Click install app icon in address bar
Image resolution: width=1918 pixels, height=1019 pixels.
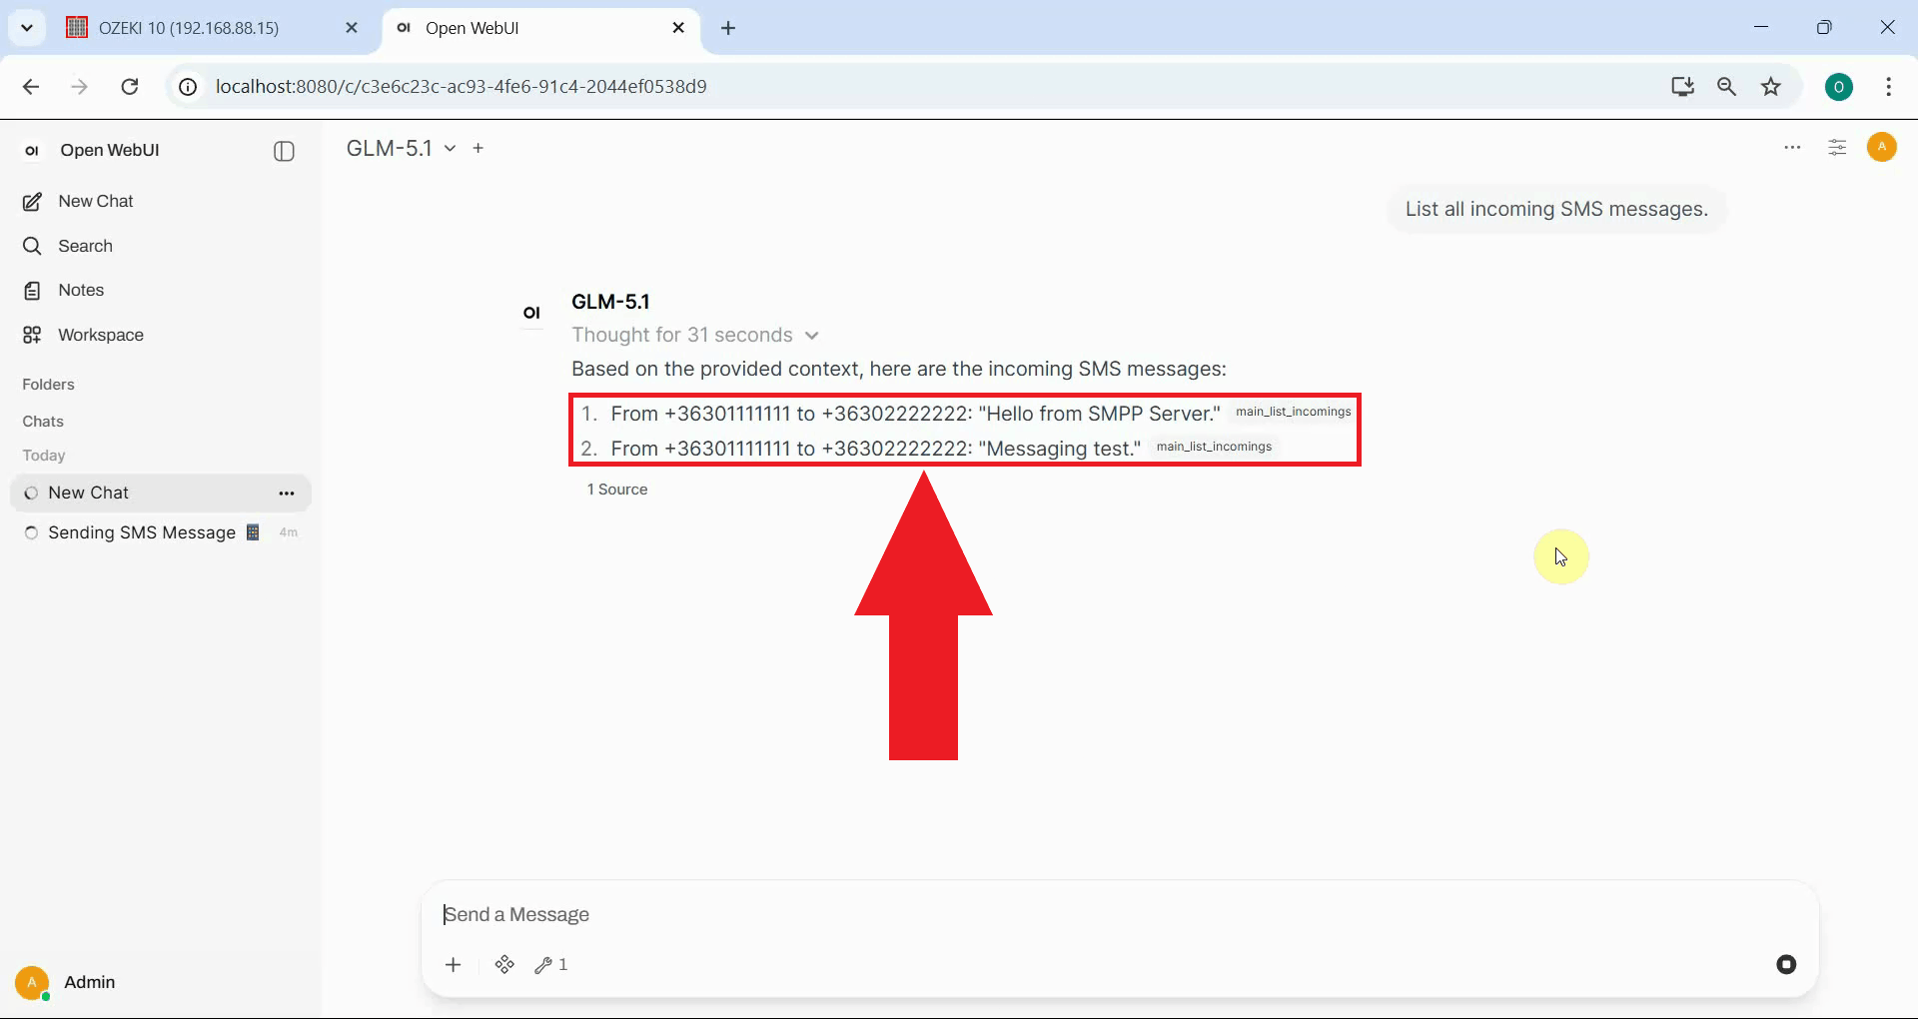tap(1682, 87)
